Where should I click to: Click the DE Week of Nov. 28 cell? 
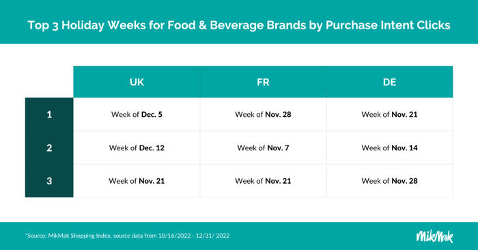[x=390, y=181]
